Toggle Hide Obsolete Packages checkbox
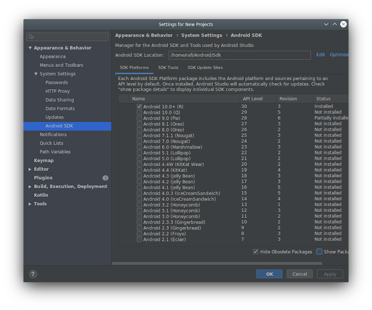The width and height of the screenshot is (372, 310). click(x=256, y=252)
